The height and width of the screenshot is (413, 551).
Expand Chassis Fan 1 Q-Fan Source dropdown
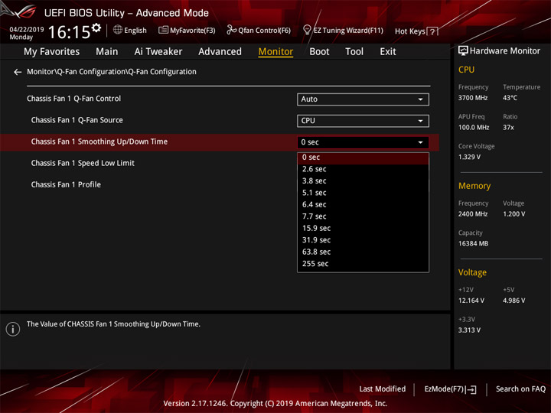(363, 121)
